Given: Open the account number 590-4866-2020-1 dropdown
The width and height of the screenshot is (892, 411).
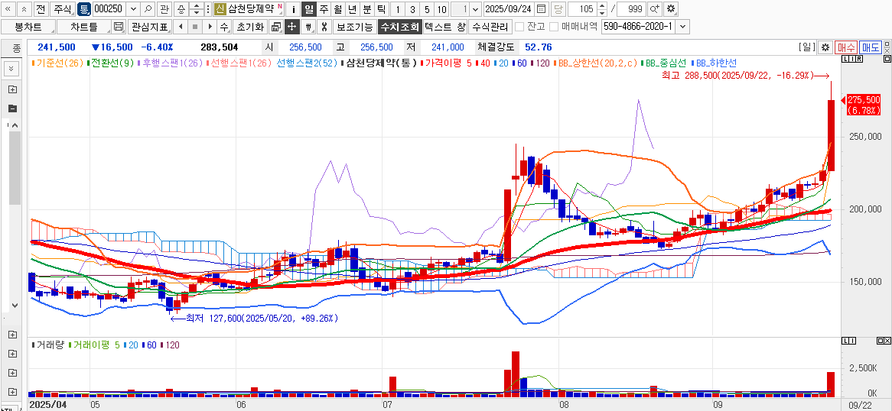Looking at the screenshot, I should (x=682, y=27).
